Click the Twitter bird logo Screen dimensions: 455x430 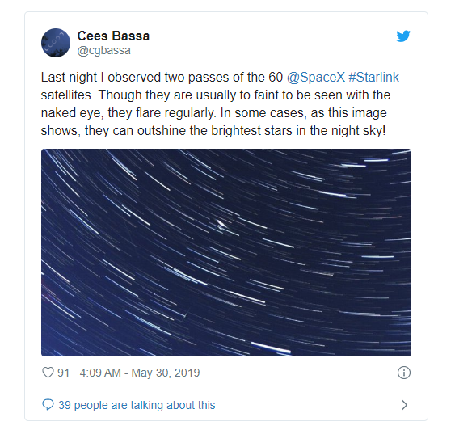tap(403, 36)
